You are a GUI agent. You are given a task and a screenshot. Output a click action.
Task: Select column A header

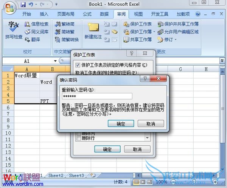click(27, 69)
